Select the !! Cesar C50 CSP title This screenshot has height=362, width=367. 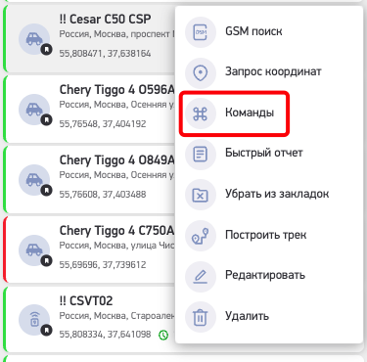coord(105,20)
